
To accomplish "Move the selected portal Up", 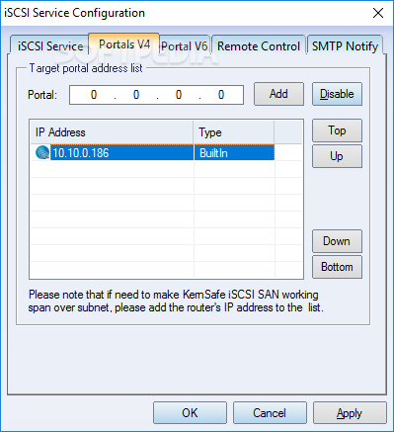I will pyautogui.click(x=337, y=156).
